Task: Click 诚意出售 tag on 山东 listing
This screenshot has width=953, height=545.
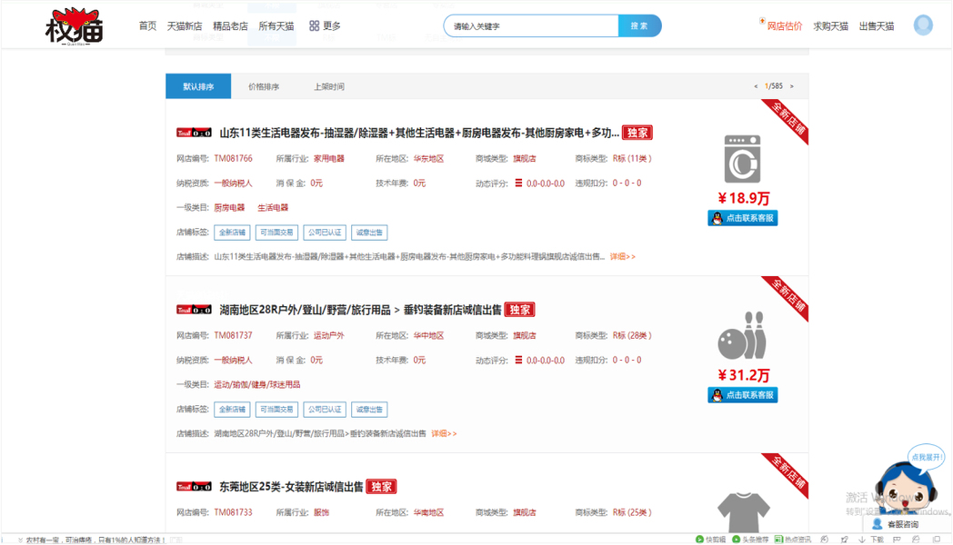Action: [369, 233]
